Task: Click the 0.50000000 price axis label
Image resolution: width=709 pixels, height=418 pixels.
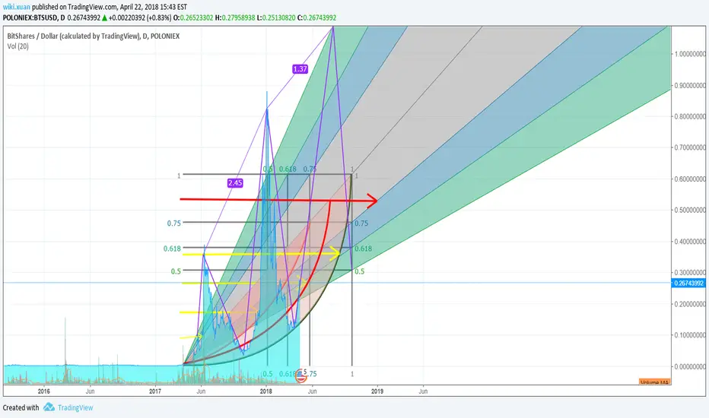Action: (690, 210)
